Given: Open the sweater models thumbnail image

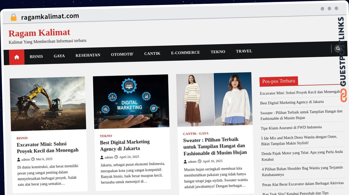Looking at the screenshot, I should 214,100.
